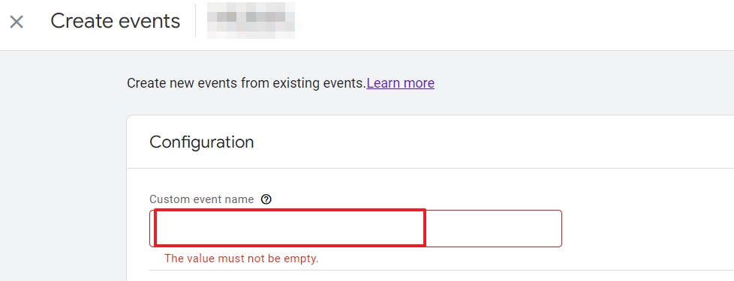734x281 pixels.
Task: Open the Learn more link
Action: [x=400, y=83]
